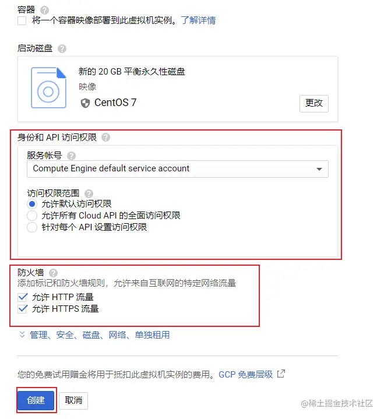This screenshot has height=419, width=384.
Task: Click the help icon beside 服务帐号
Action: pyautogui.click(x=71, y=156)
